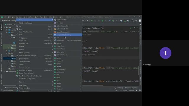Open the Emulator side panel tab
The width and height of the screenshot is (189, 106).
point(140,81)
